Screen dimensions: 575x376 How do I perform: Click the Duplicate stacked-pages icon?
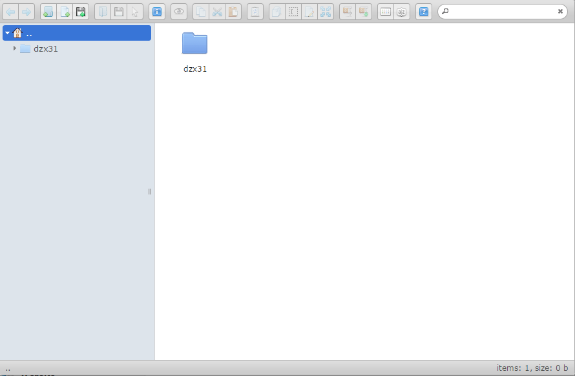(277, 12)
